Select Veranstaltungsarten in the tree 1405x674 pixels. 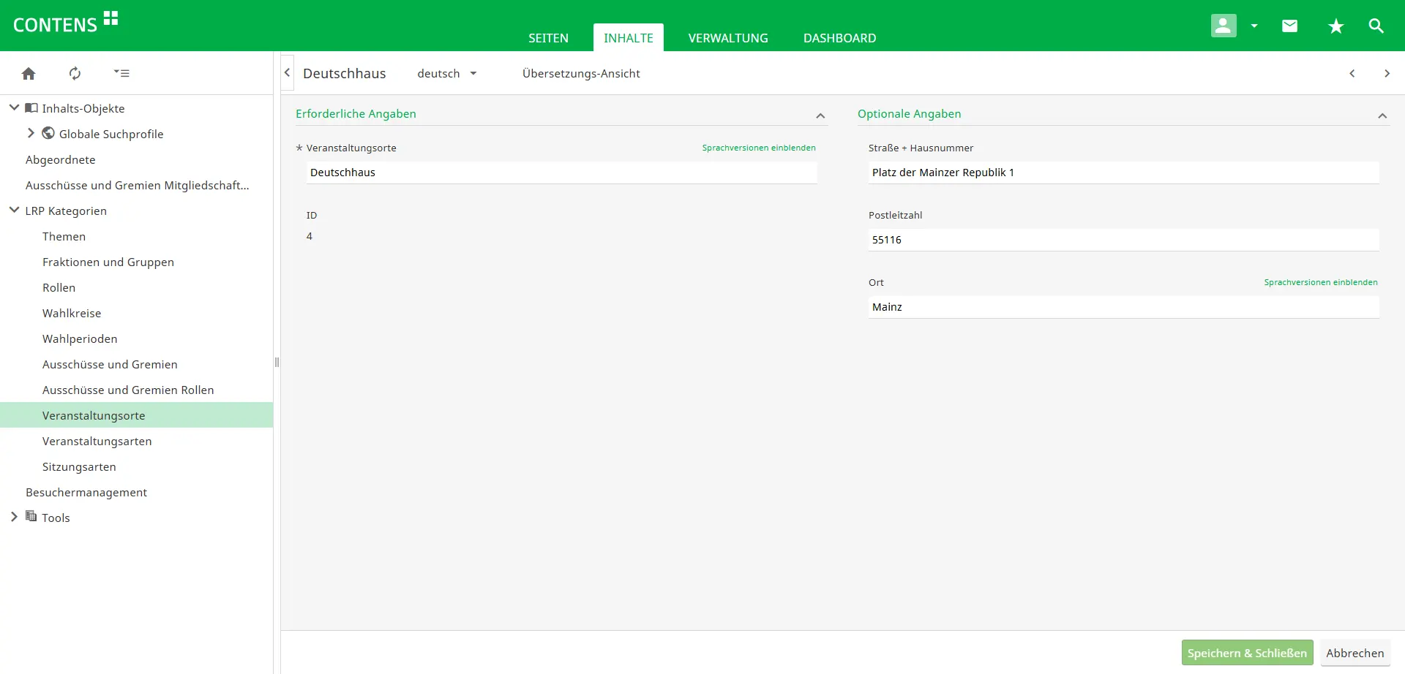pos(97,441)
